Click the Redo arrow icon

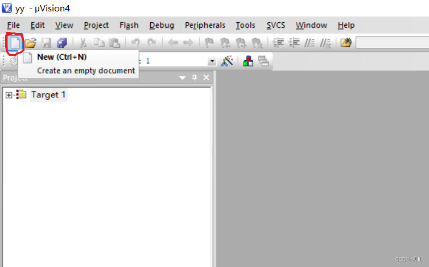click(x=151, y=43)
